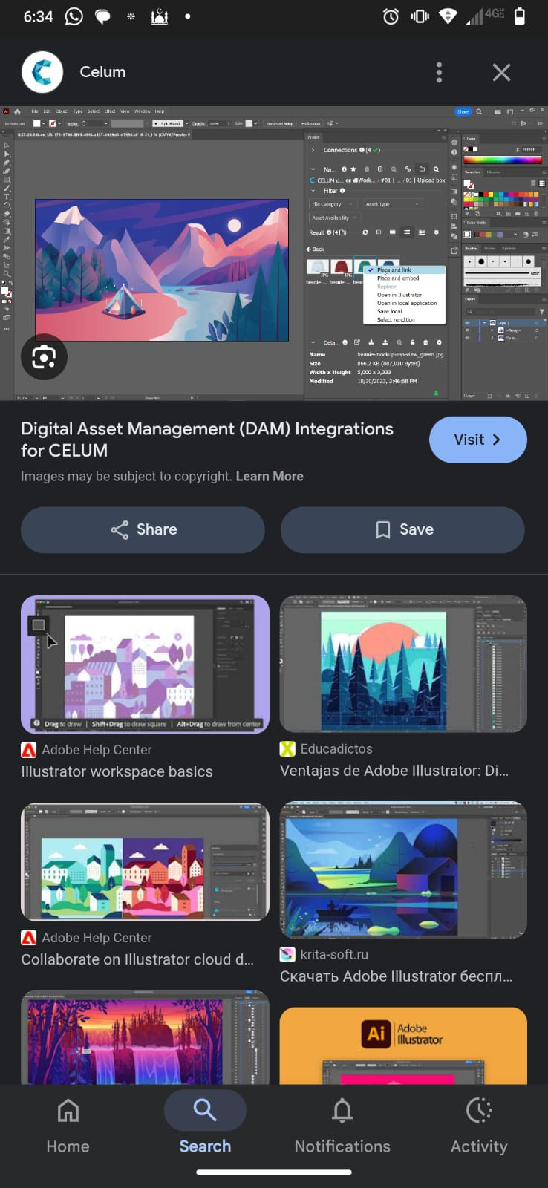Tap the Save button
Image resolution: width=548 pixels, height=1188 pixels.
(x=402, y=529)
